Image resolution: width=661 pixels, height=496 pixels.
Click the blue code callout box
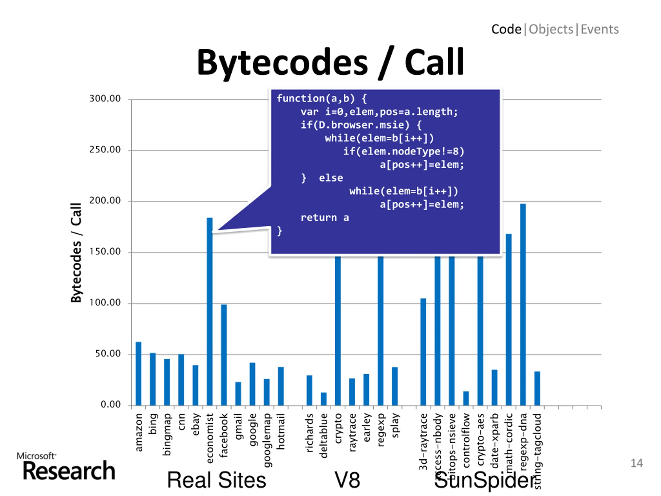(385, 172)
